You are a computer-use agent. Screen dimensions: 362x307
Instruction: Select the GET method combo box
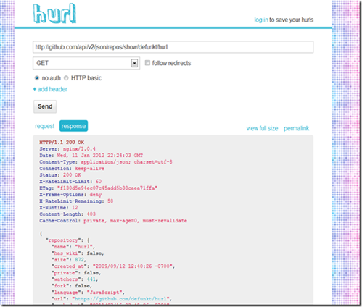(x=86, y=63)
